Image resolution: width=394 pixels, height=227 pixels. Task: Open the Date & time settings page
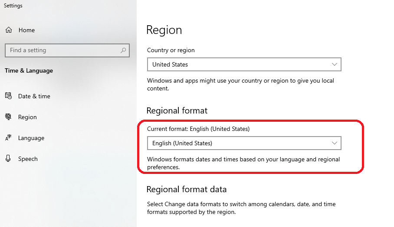34,96
